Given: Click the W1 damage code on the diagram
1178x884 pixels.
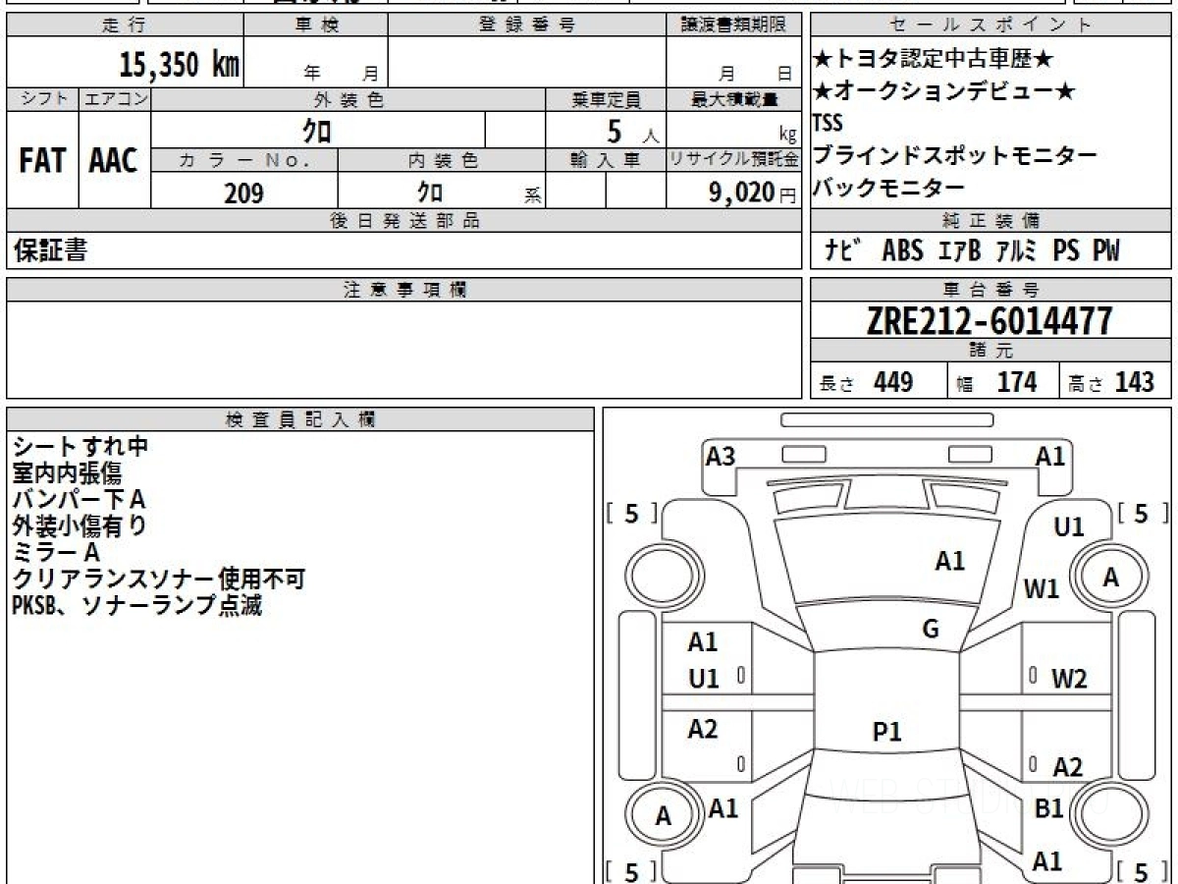Looking at the screenshot, I should (x=1042, y=589).
